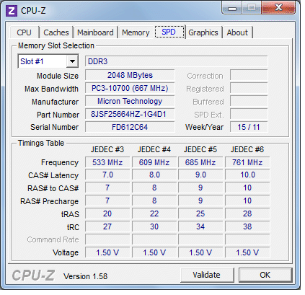Click the CAS# Latency 10.0 value
This screenshot has height=295, width=305.
[247, 175]
